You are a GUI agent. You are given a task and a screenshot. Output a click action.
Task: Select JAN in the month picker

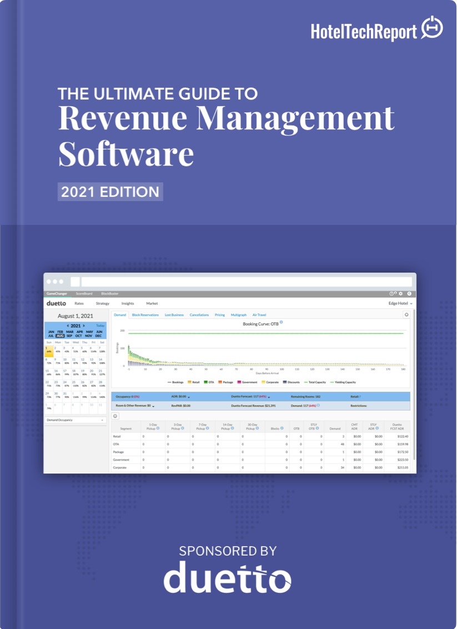click(x=51, y=332)
